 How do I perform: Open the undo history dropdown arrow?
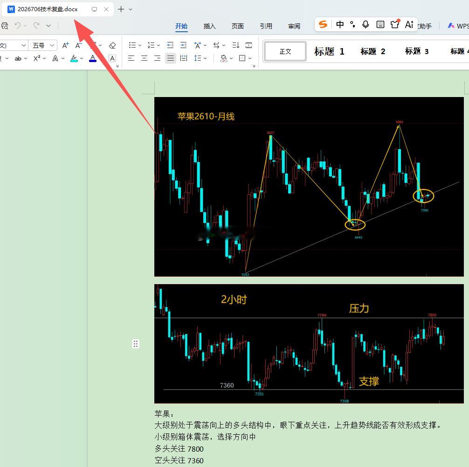point(26,26)
